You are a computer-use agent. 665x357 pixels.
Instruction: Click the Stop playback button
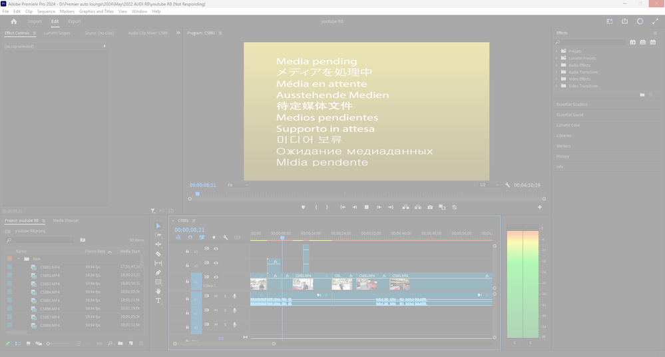point(366,207)
